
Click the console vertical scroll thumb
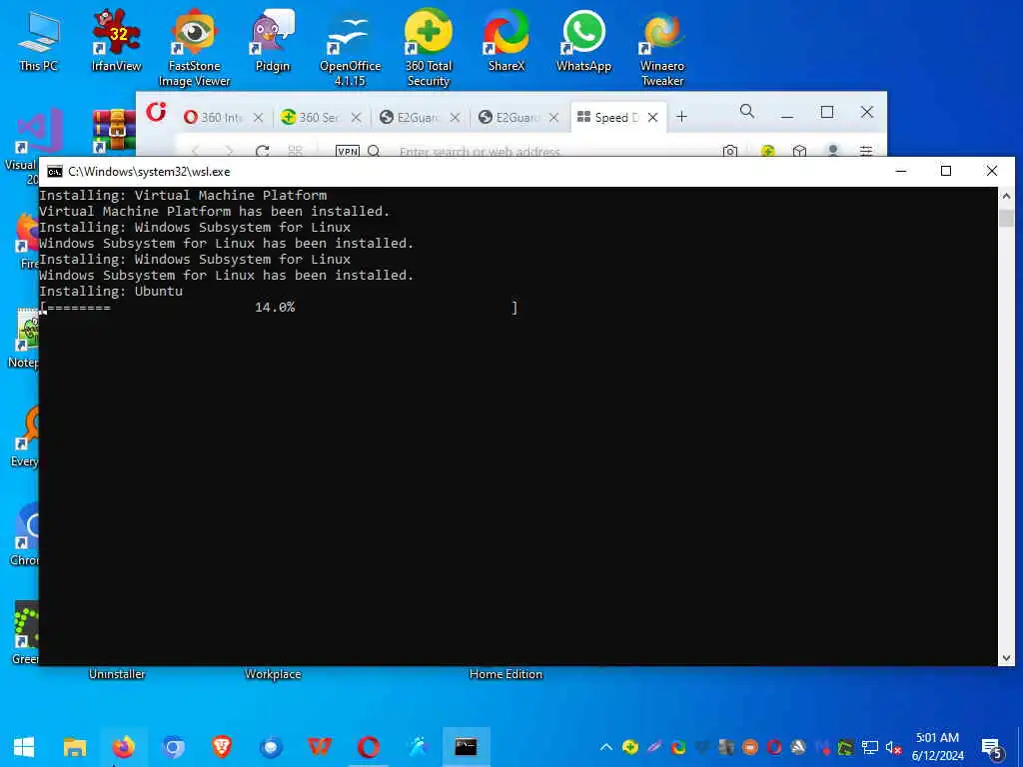point(1006,217)
